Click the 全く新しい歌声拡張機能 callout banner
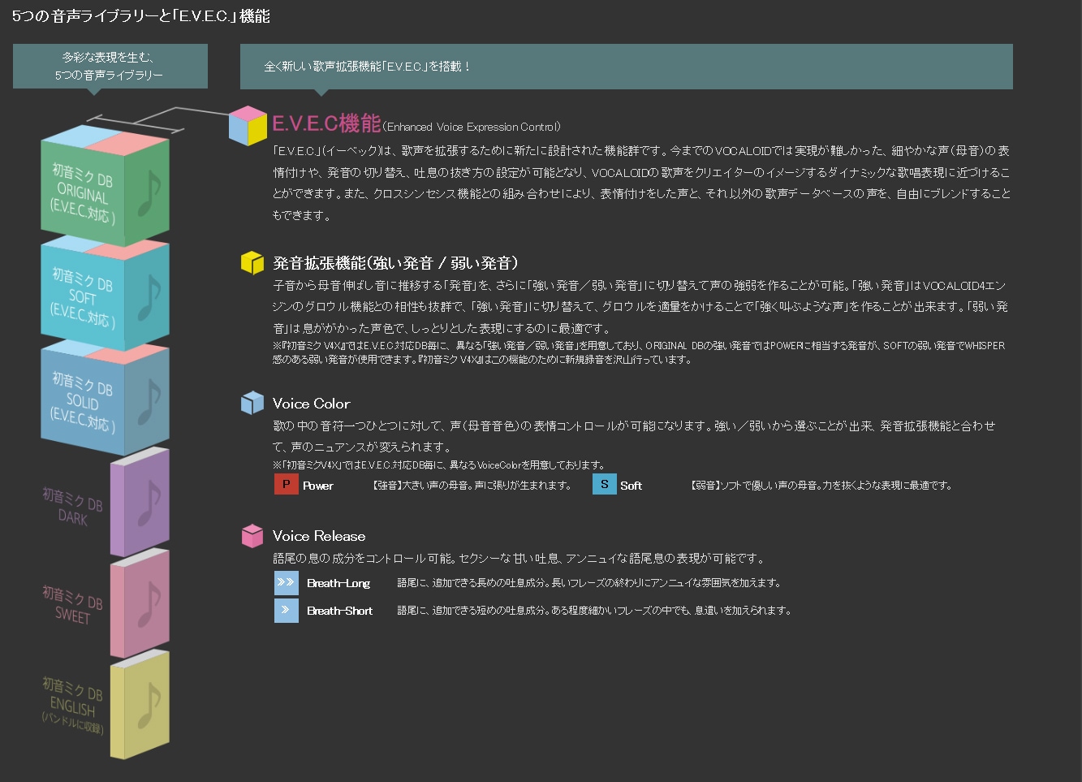Image resolution: width=1082 pixels, height=782 pixels. coord(626,66)
